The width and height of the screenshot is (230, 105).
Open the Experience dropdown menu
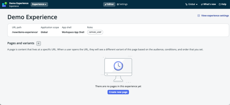pyautogui.click(x=39, y=4)
